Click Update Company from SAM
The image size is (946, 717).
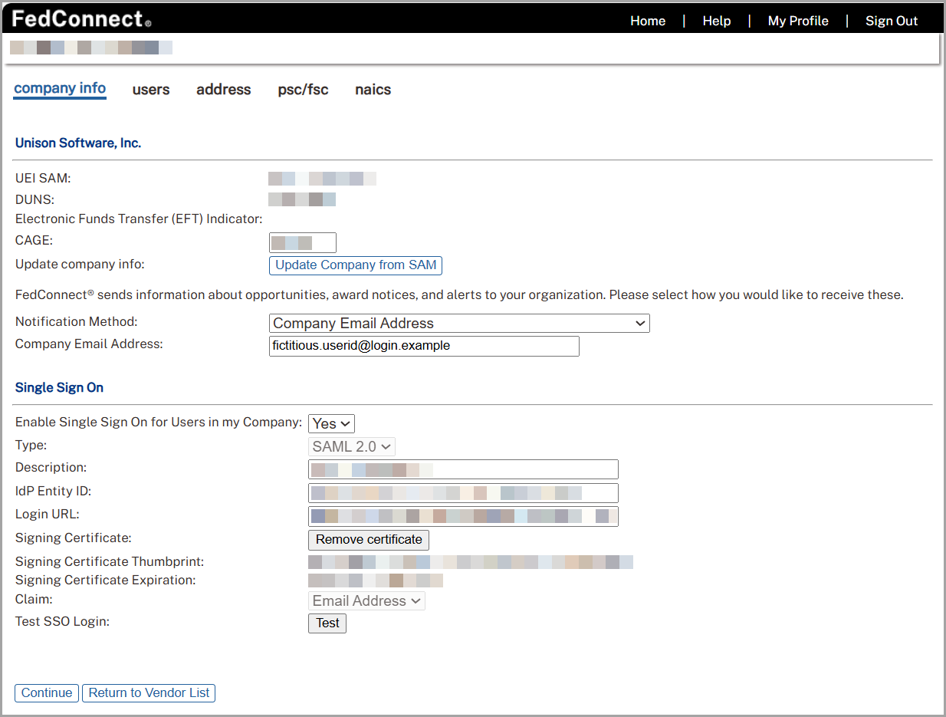click(355, 265)
